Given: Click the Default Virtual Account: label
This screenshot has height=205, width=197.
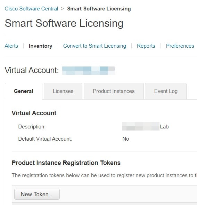Looking at the screenshot, I should (x=45, y=139).
